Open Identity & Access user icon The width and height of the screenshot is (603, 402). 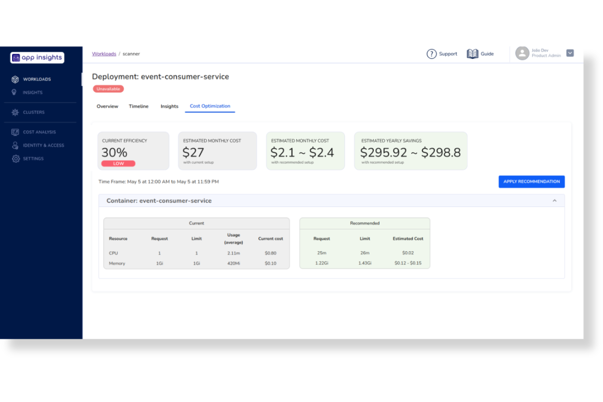(x=15, y=145)
